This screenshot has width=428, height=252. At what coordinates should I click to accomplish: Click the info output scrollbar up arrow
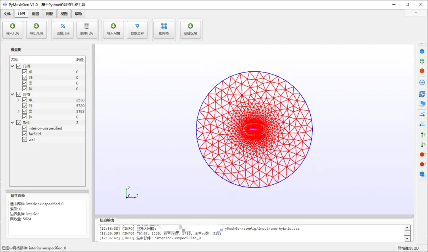(x=407, y=228)
